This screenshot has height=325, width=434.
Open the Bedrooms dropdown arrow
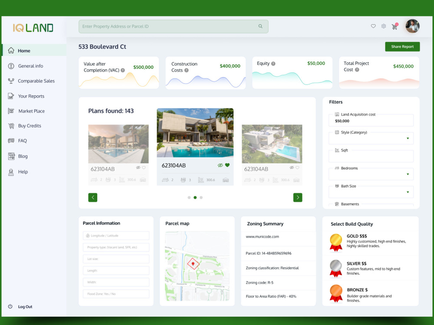click(408, 174)
